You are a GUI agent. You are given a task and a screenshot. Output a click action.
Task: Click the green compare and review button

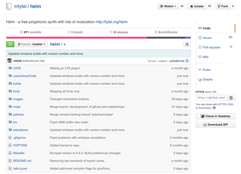10,44
